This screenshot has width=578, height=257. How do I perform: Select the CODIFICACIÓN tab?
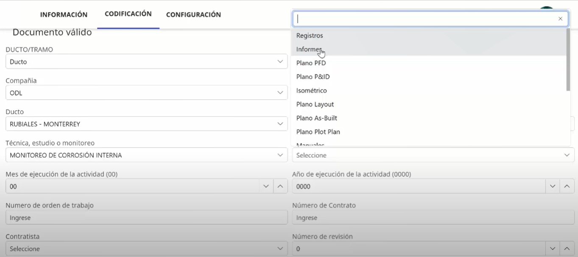pyautogui.click(x=128, y=14)
